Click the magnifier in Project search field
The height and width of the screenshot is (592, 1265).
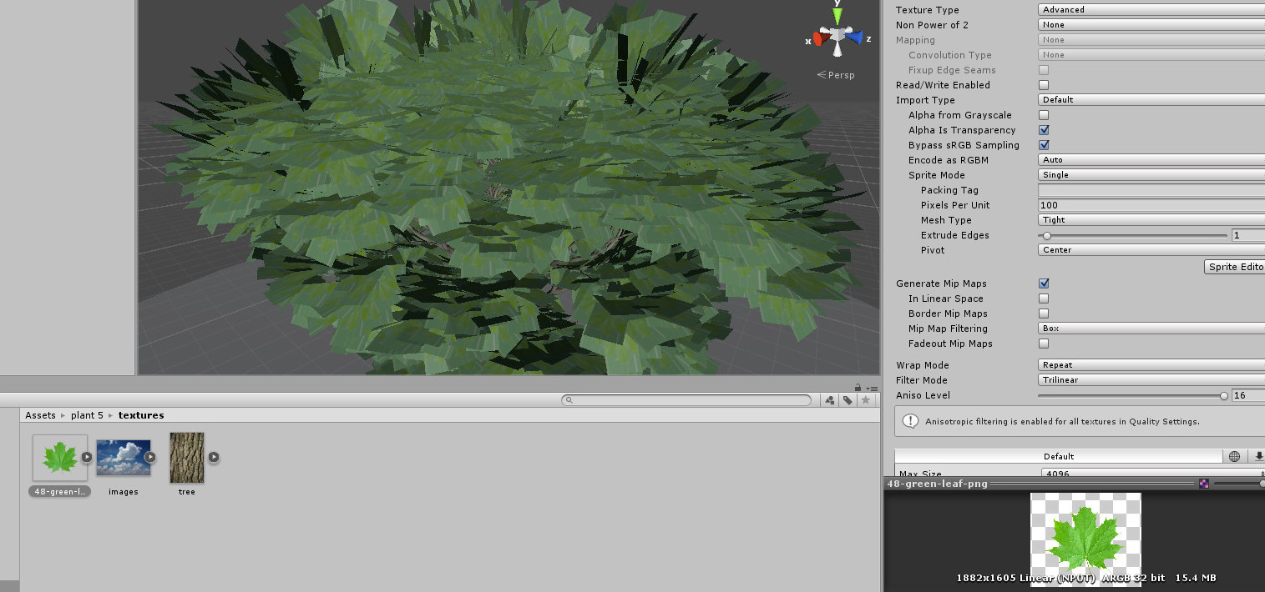569,400
